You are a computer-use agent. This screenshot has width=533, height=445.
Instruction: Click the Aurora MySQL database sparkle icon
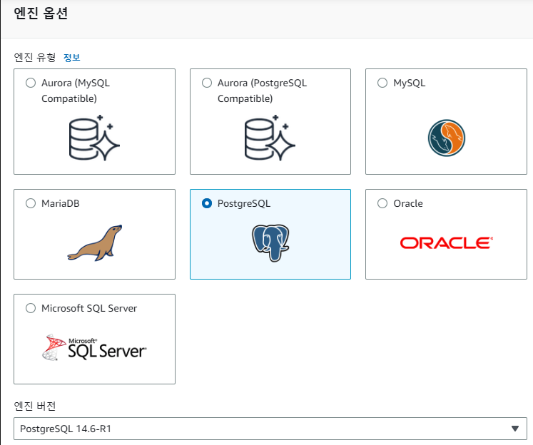point(94,138)
